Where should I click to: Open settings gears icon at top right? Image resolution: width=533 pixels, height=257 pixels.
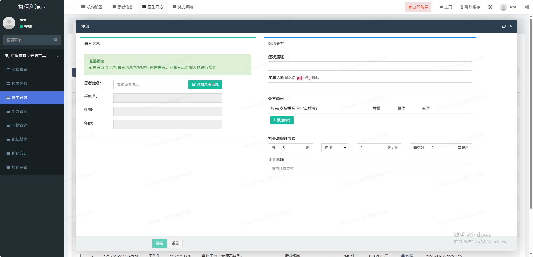pos(527,7)
